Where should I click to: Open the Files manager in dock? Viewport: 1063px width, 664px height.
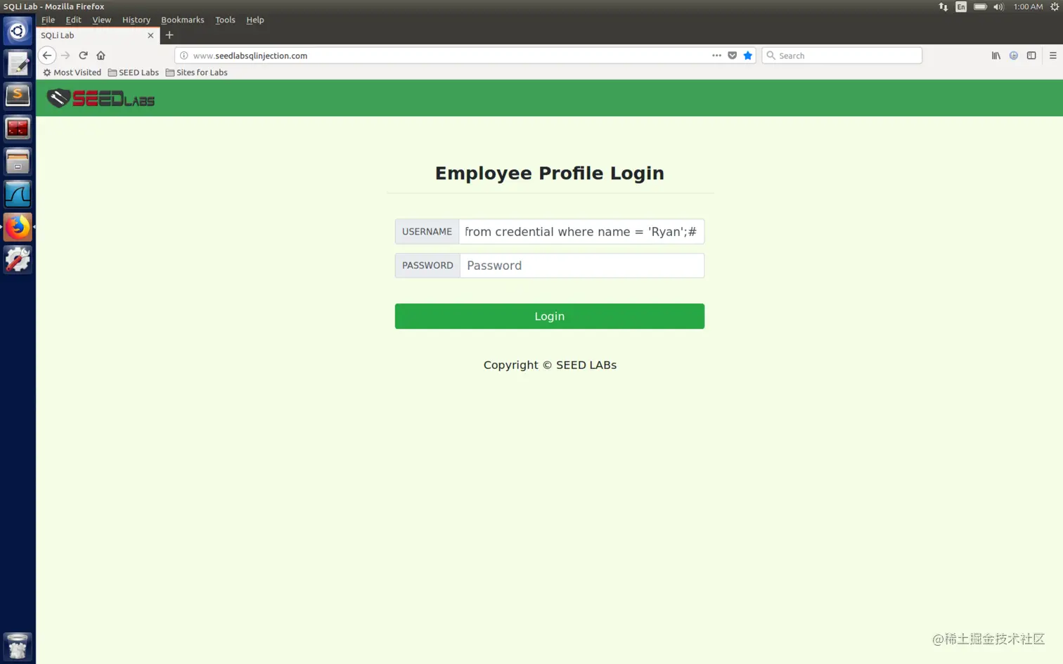pos(18,162)
